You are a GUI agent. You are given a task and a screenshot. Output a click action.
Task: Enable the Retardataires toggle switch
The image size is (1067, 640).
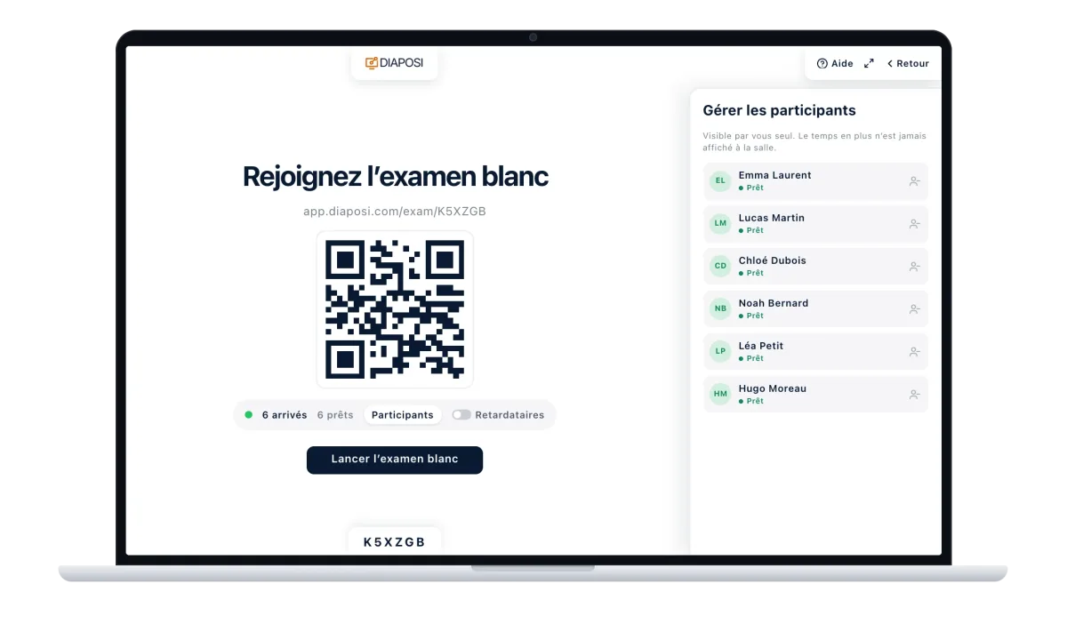[x=461, y=415]
